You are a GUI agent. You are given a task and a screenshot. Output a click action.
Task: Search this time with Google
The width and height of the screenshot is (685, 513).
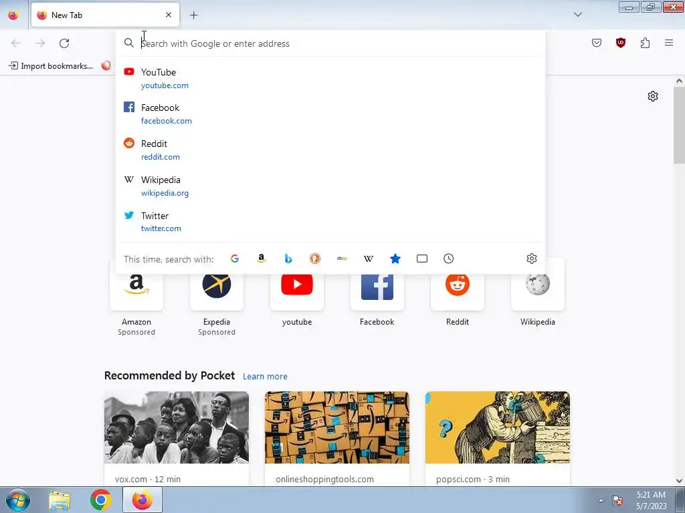click(235, 259)
